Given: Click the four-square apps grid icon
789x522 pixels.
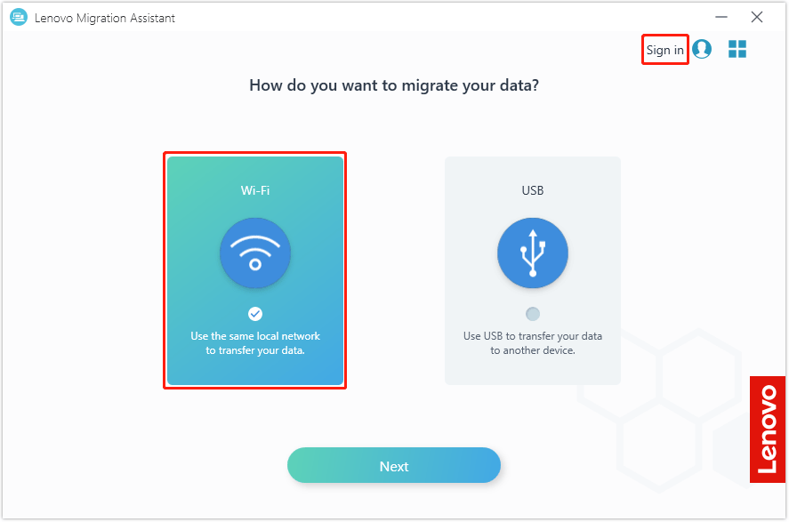Looking at the screenshot, I should tap(737, 49).
